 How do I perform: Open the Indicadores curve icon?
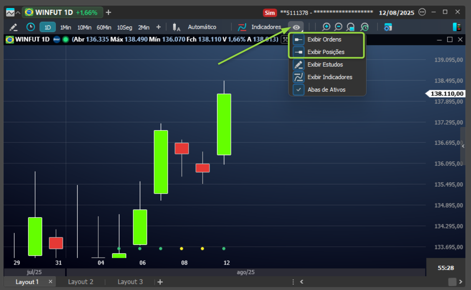point(242,27)
